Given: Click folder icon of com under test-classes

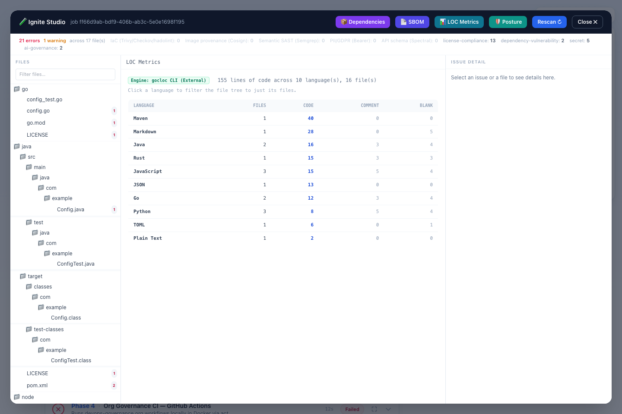Looking at the screenshot, I should pos(35,339).
